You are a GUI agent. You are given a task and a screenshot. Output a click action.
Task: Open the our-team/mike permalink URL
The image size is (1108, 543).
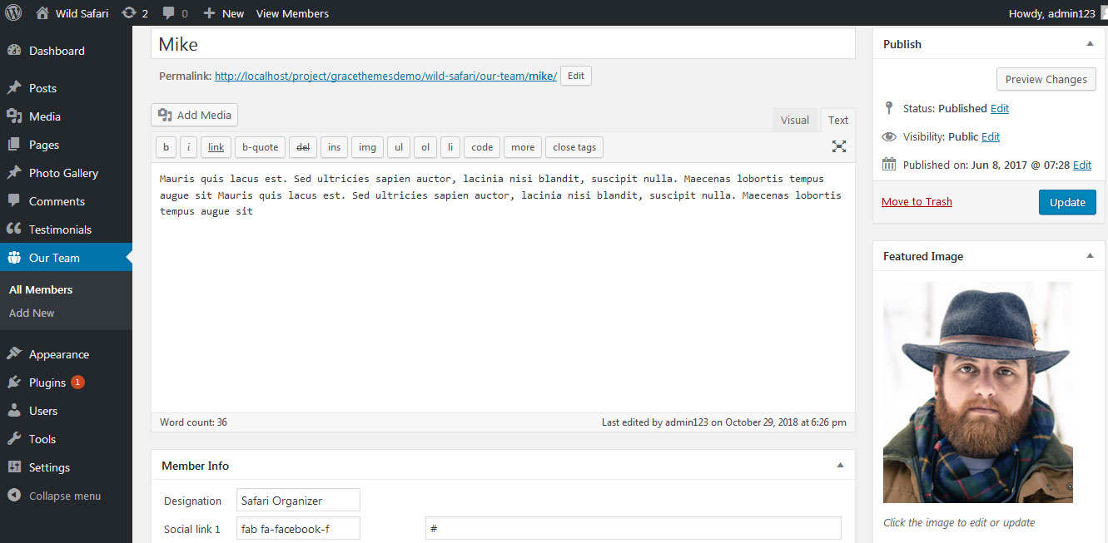(385, 76)
